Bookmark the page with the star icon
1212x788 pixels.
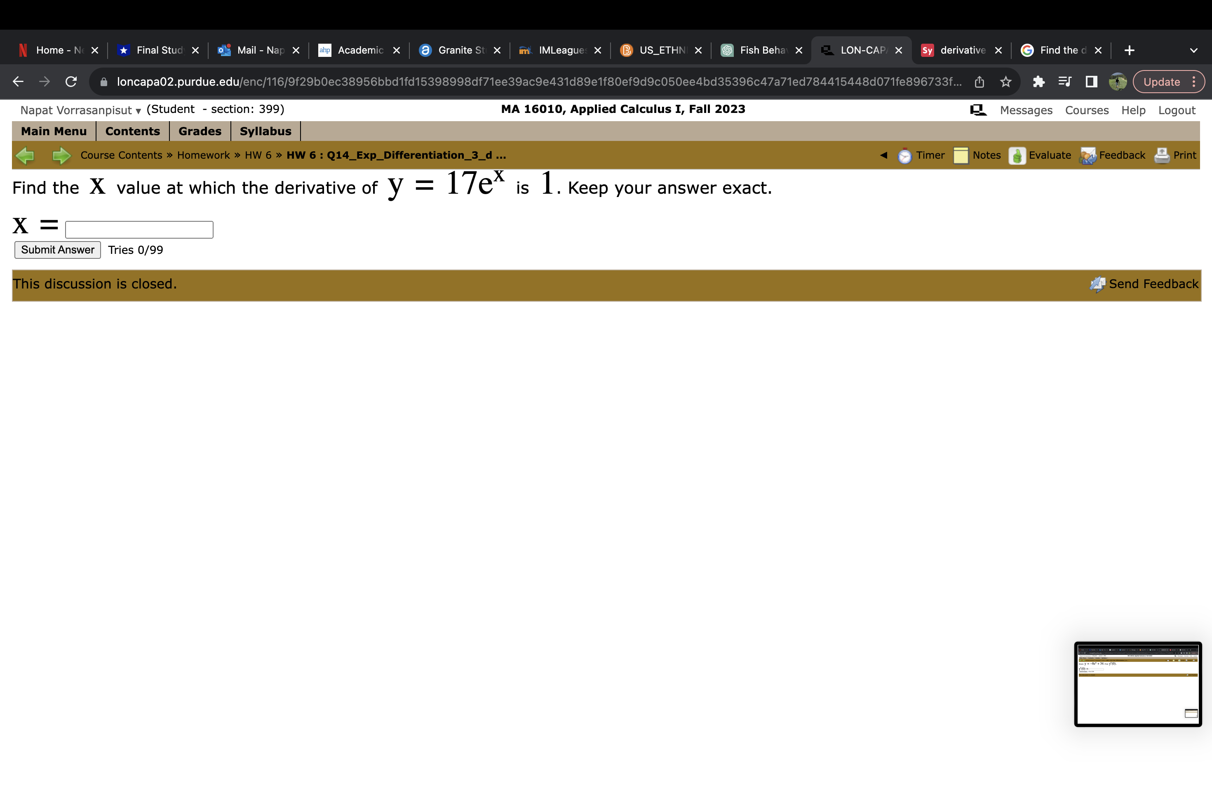tap(1006, 82)
